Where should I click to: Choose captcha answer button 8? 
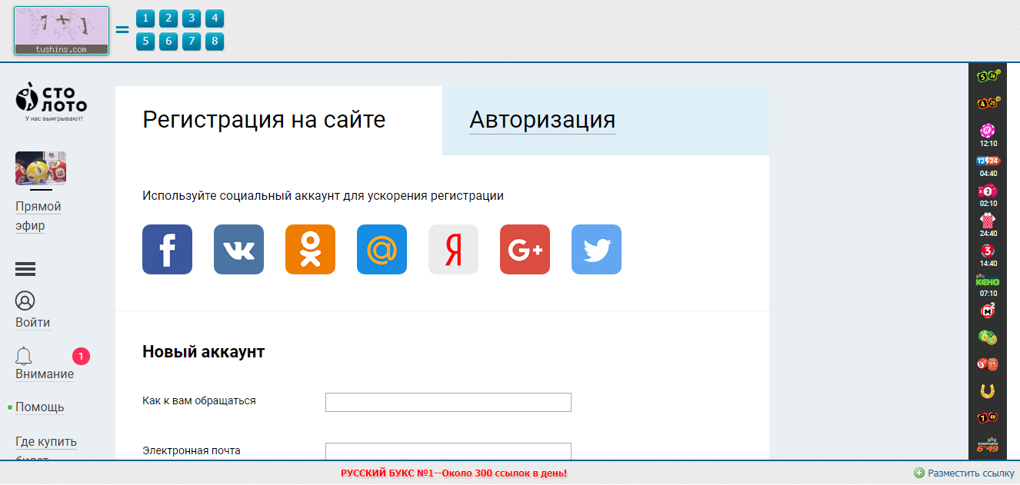(x=215, y=42)
